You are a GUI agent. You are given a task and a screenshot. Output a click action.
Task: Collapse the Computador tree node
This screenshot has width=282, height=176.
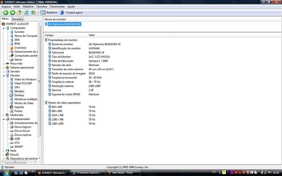[3, 28]
